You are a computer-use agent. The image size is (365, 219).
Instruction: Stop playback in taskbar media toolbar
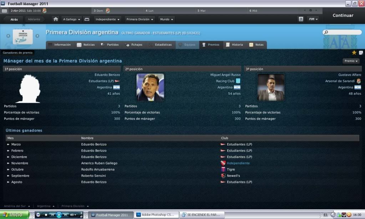point(46,215)
